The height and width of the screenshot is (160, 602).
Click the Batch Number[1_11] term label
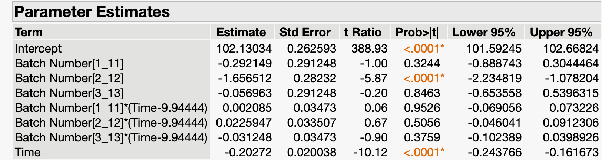69,63
